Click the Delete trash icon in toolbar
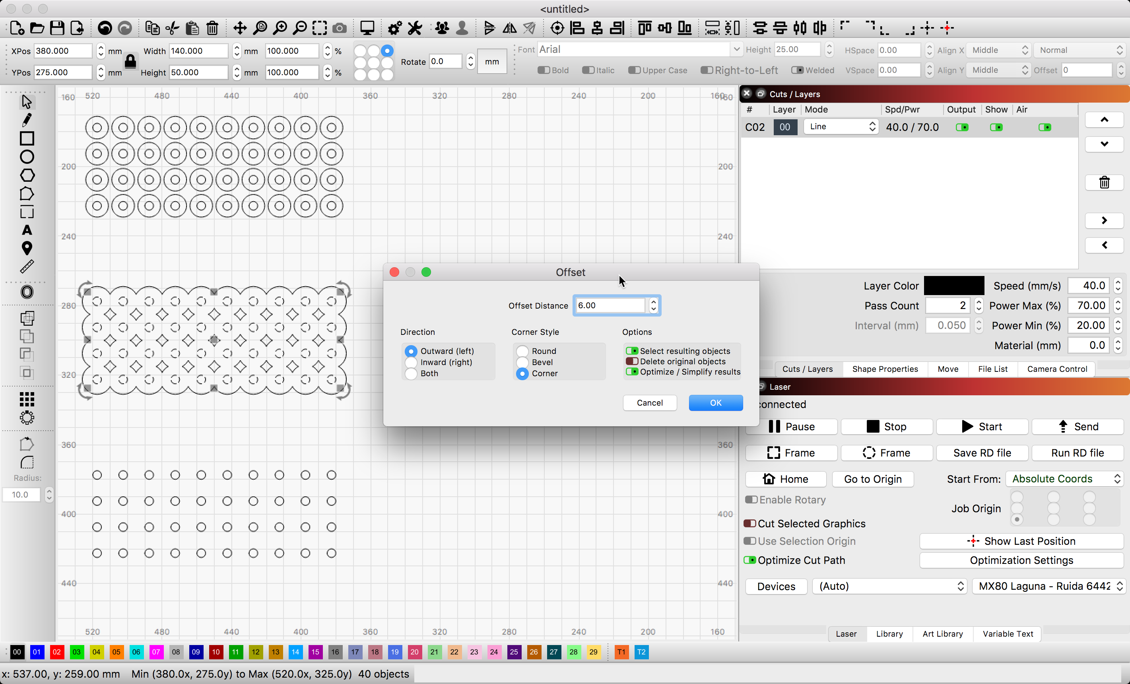The height and width of the screenshot is (684, 1130). point(212,28)
